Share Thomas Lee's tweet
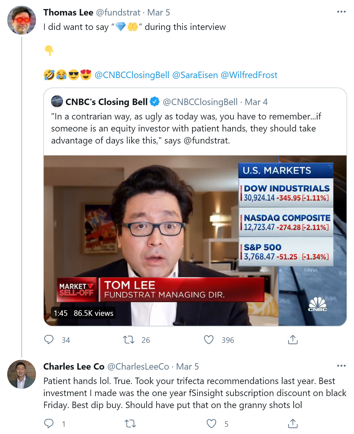 pyautogui.click(x=293, y=340)
